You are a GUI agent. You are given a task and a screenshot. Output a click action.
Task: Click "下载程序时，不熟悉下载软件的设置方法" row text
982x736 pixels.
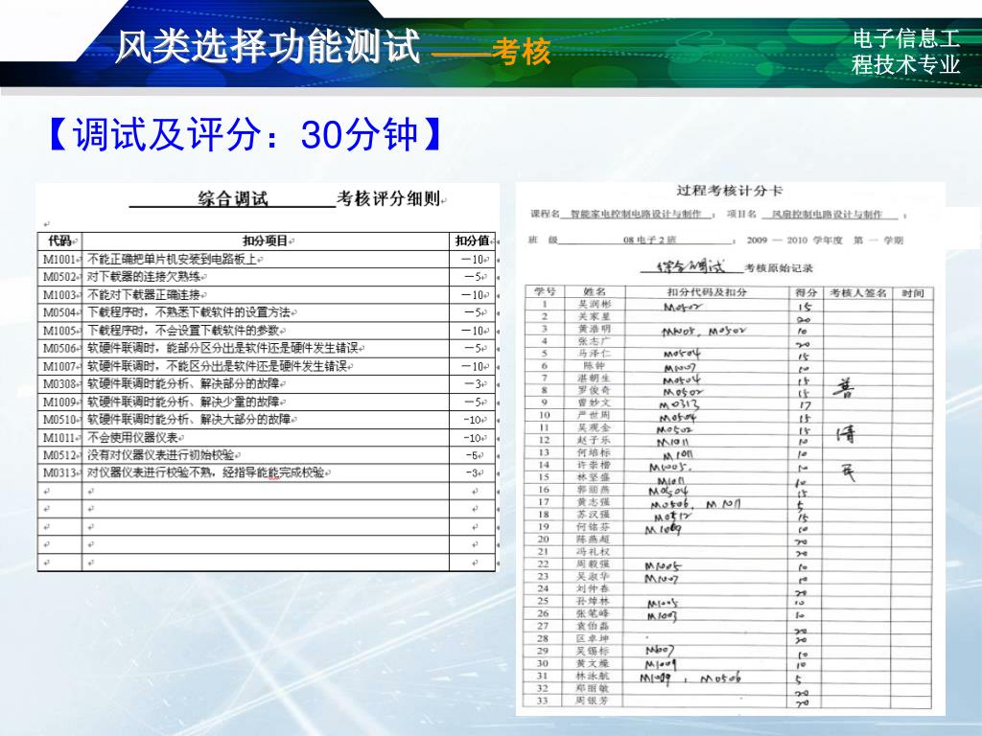189,312
